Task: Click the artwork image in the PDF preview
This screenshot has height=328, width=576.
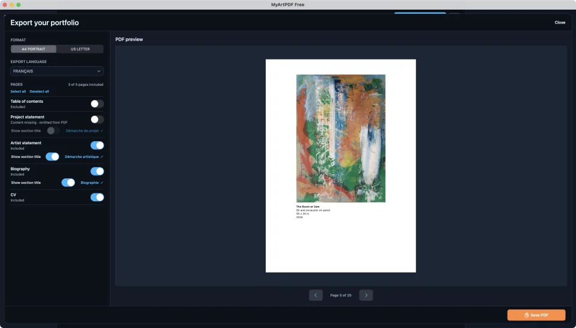Action: [341, 138]
